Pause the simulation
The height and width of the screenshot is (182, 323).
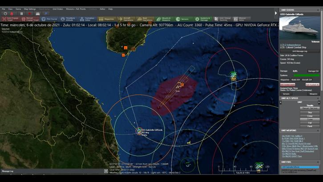pos(21,14)
